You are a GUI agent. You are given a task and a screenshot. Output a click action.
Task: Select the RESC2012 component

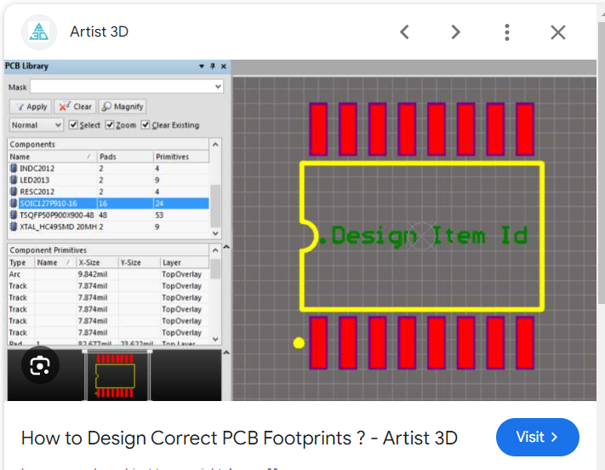coord(108,192)
